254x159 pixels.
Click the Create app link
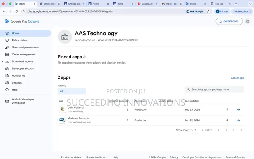pos(237,78)
